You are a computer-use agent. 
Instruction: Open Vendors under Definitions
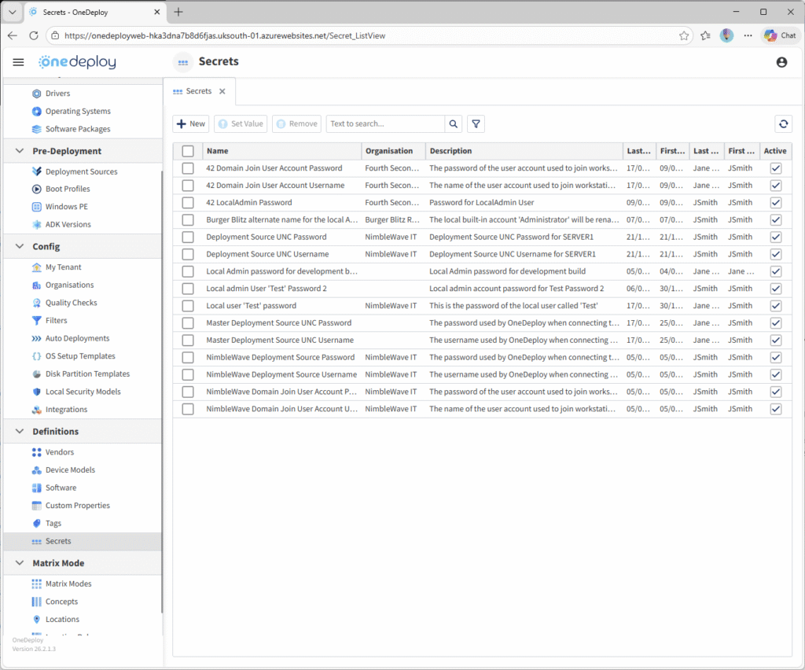(60, 452)
